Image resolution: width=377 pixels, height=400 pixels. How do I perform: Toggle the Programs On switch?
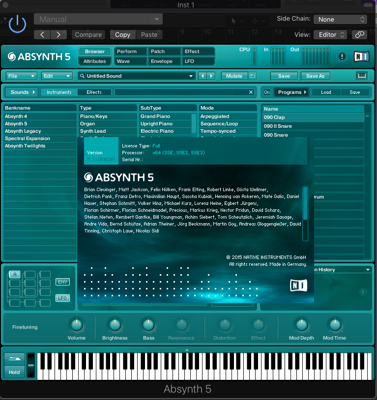coord(267,92)
